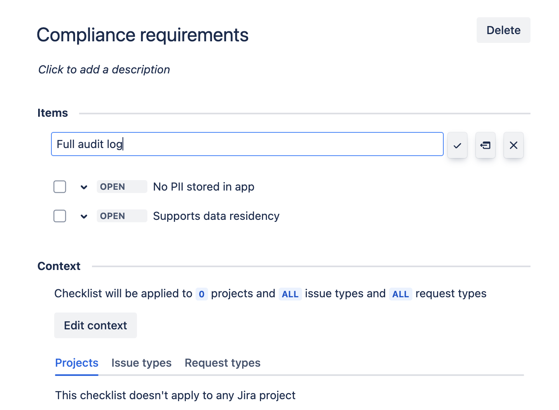
Task: Click the 'Compliance requirements' title
Action: click(143, 35)
